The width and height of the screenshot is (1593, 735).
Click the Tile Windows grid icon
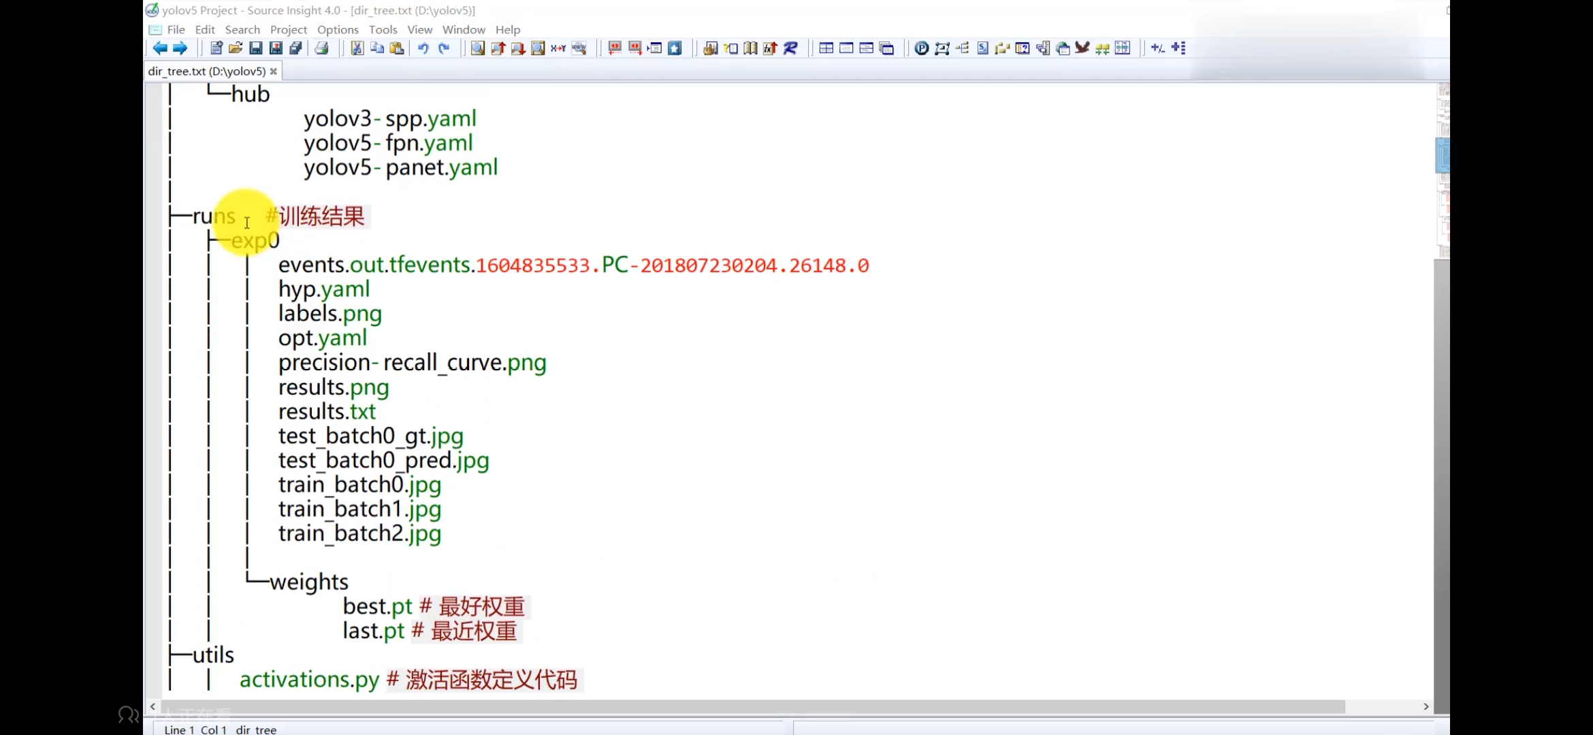click(826, 48)
